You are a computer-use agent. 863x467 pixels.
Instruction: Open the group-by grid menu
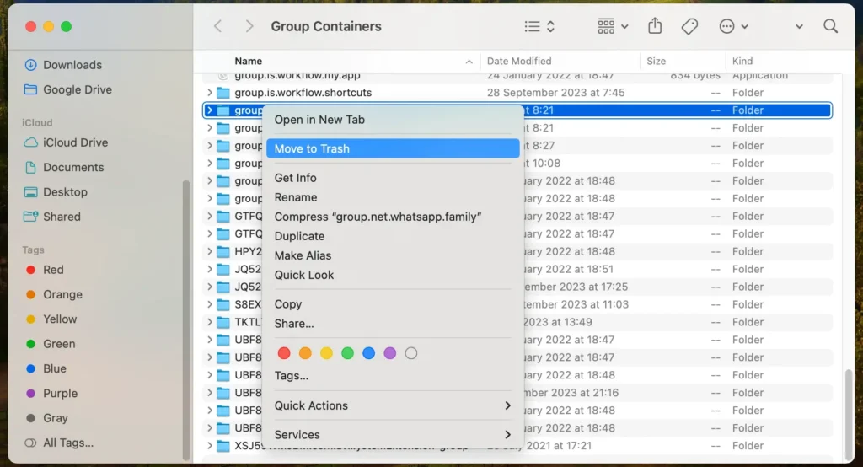tap(613, 26)
